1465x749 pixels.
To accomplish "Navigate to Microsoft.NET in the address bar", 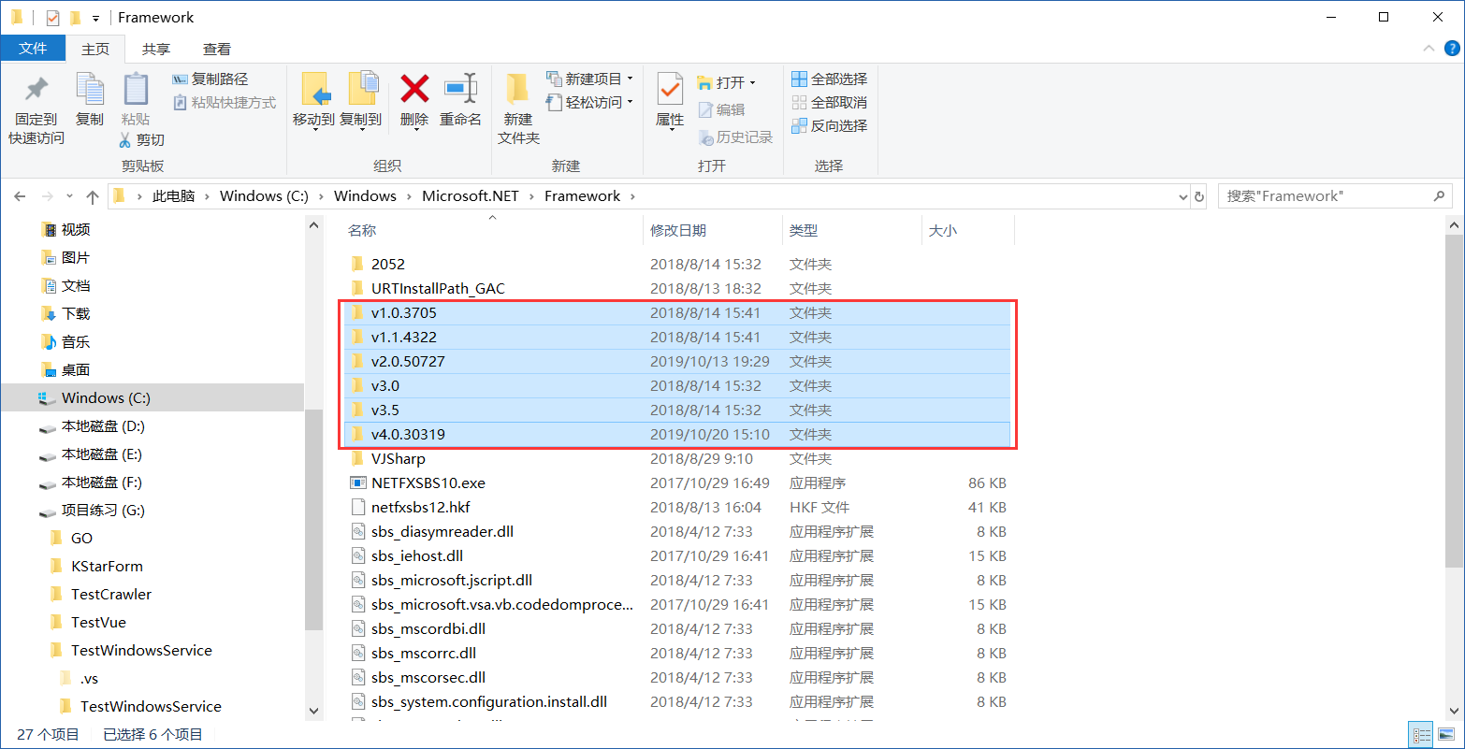I will tap(471, 195).
